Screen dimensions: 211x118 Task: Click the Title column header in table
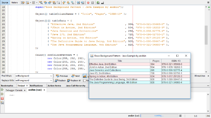coord(120,61)
